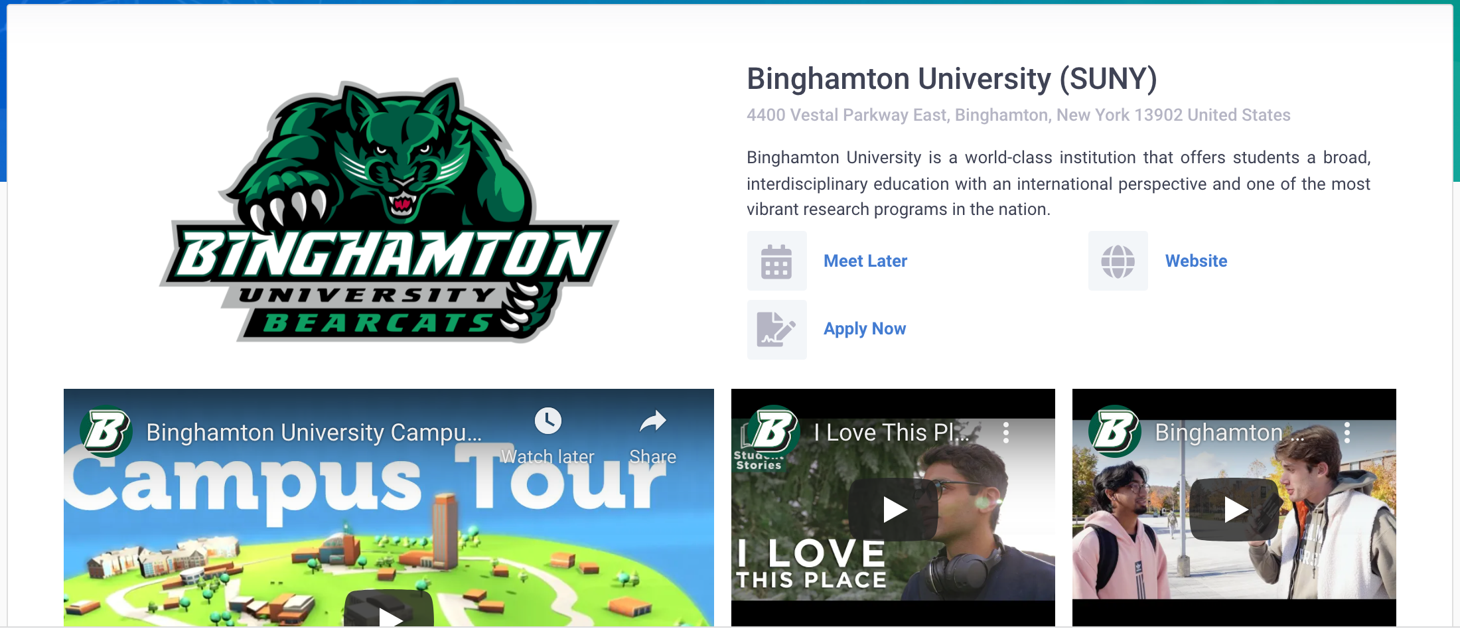Open Binghamton University Campus Tour video title
The image size is (1460, 633).
click(314, 433)
